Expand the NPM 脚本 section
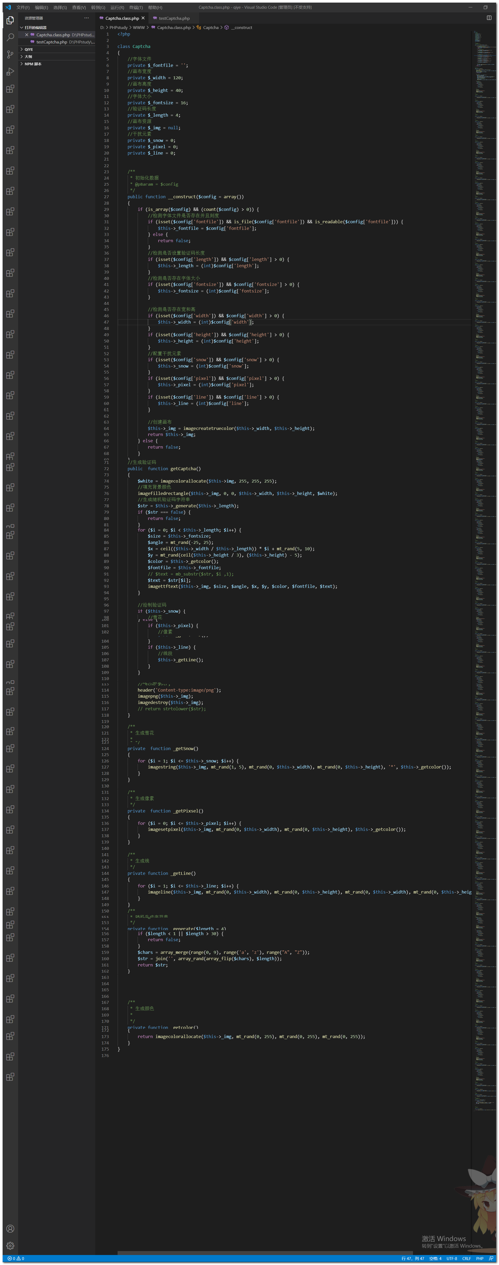Image resolution: width=499 pixels, height=1265 pixels. click(57, 64)
